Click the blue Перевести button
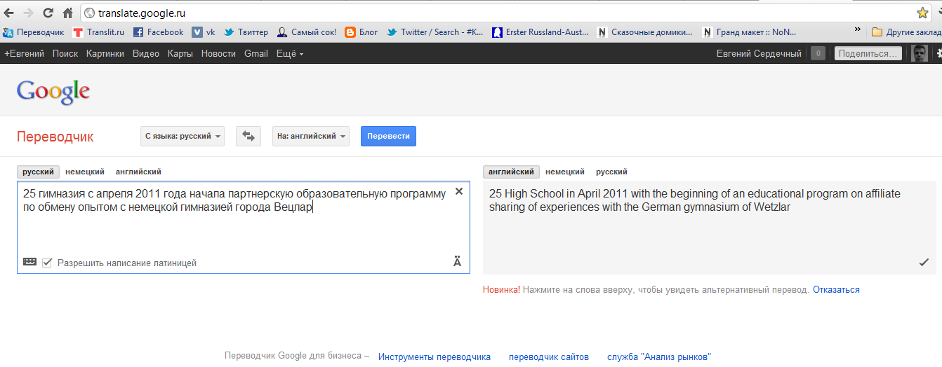Screen dimensions: 942x367 point(388,137)
